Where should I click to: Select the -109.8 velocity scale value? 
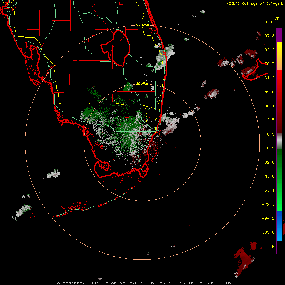[267, 232]
